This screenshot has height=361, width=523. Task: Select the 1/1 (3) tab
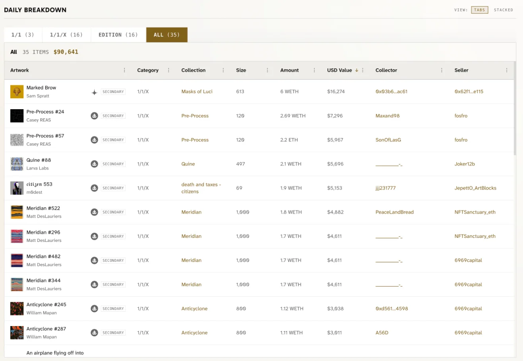(x=23, y=35)
